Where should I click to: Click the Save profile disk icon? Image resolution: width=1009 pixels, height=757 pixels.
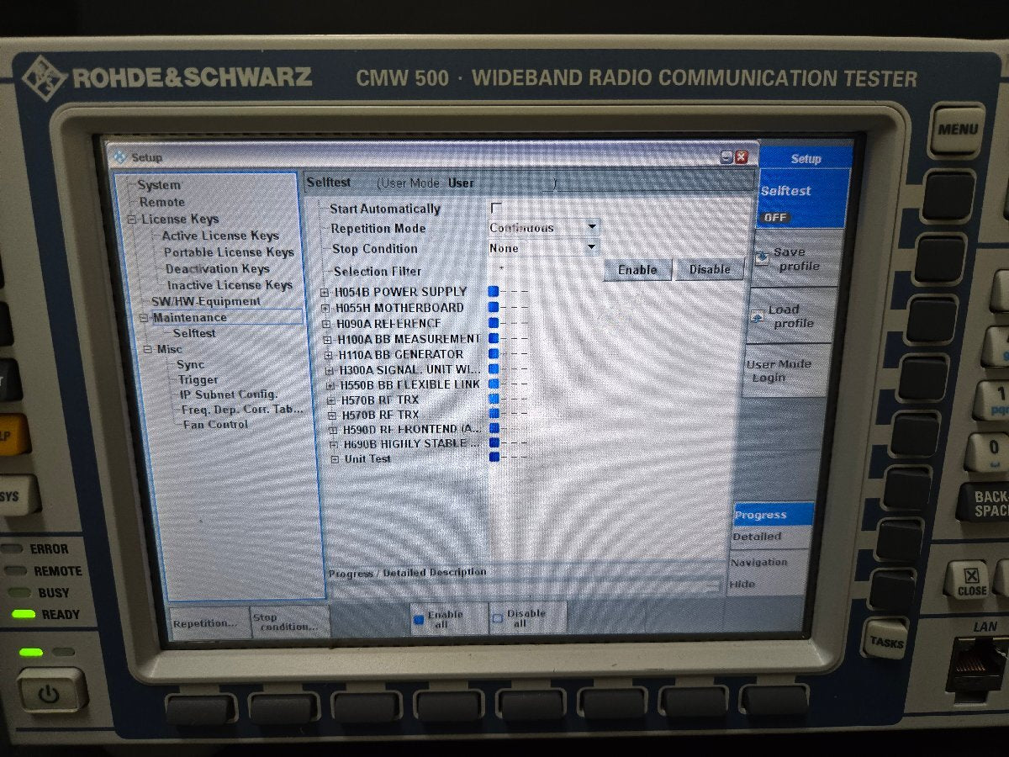(x=761, y=258)
